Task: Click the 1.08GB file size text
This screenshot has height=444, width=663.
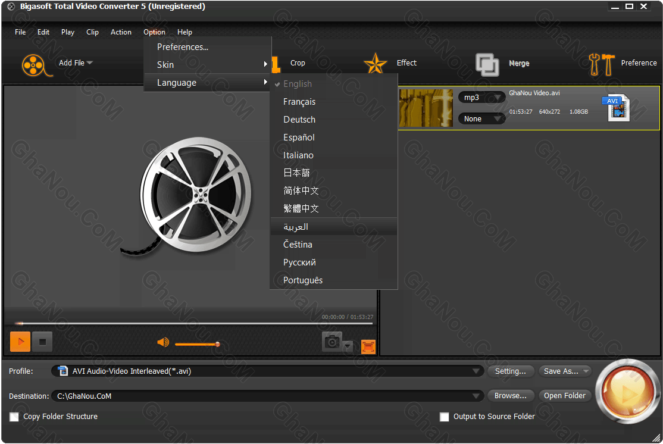Action: pyautogui.click(x=578, y=112)
